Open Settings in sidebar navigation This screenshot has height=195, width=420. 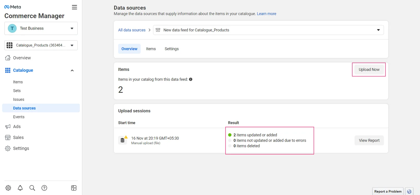[x=21, y=148]
